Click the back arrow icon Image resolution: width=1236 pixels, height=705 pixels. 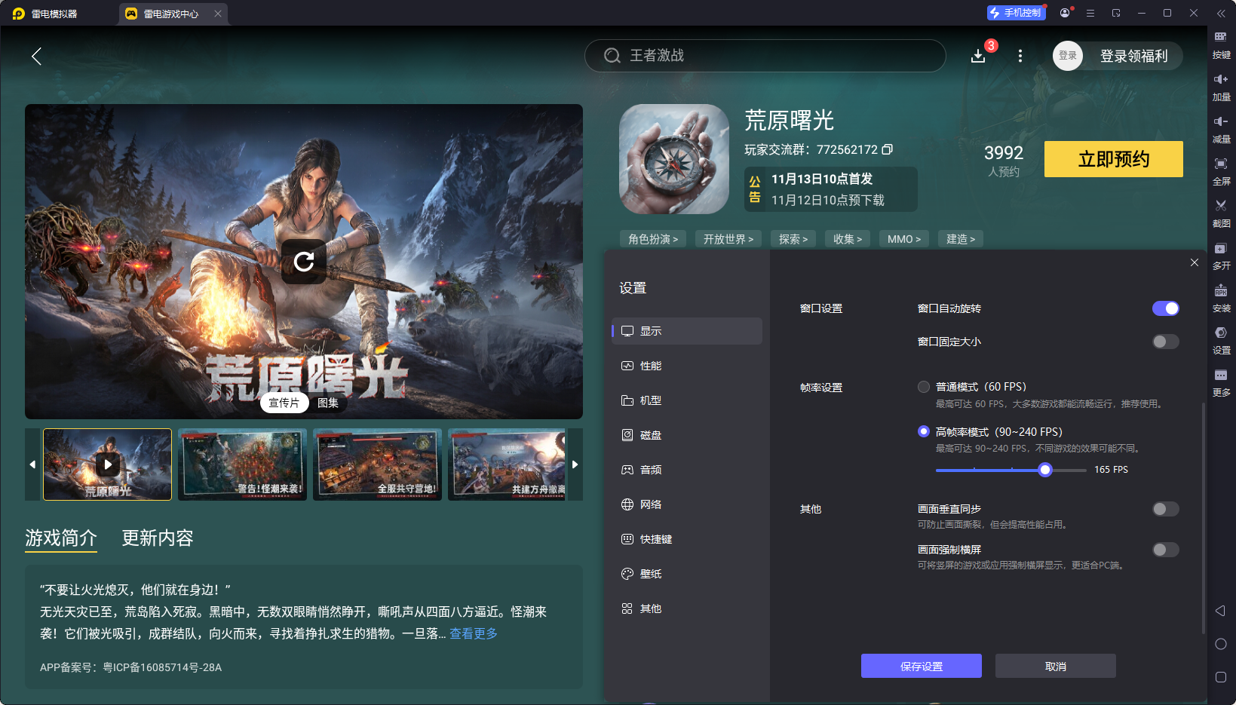click(x=36, y=56)
